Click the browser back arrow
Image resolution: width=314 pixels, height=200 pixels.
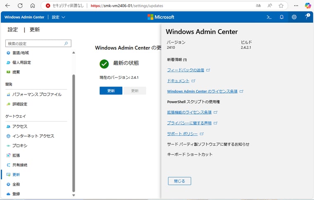[x=7, y=6]
